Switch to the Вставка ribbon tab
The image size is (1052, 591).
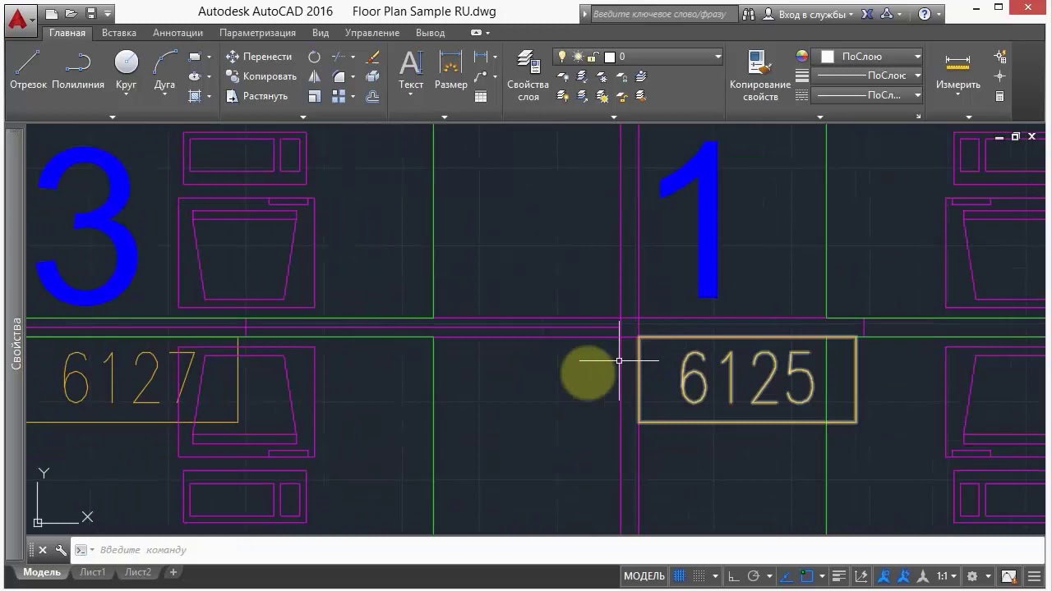coord(119,33)
